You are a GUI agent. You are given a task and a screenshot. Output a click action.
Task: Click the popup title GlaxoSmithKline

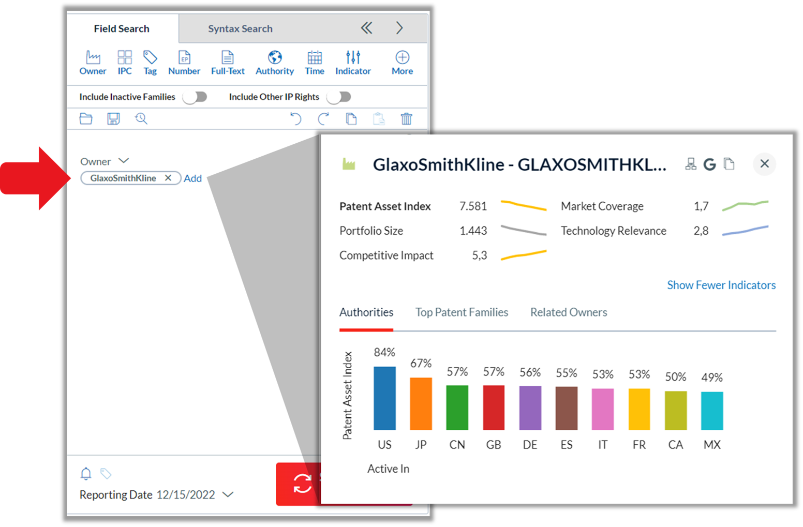(519, 164)
